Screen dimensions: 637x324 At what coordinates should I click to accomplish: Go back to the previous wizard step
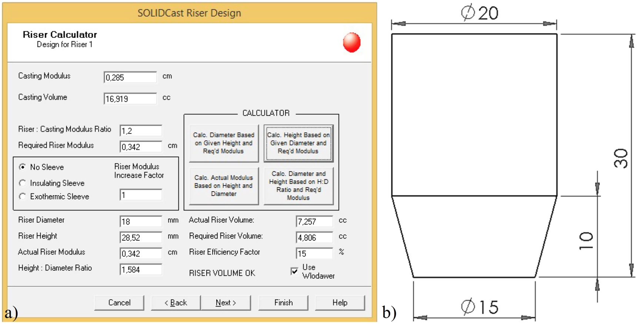pyautogui.click(x=176, y=303)
